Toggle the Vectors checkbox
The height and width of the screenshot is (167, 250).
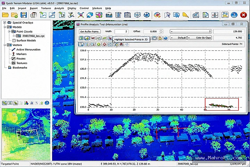pyautogui.click(x=8, y=45)
